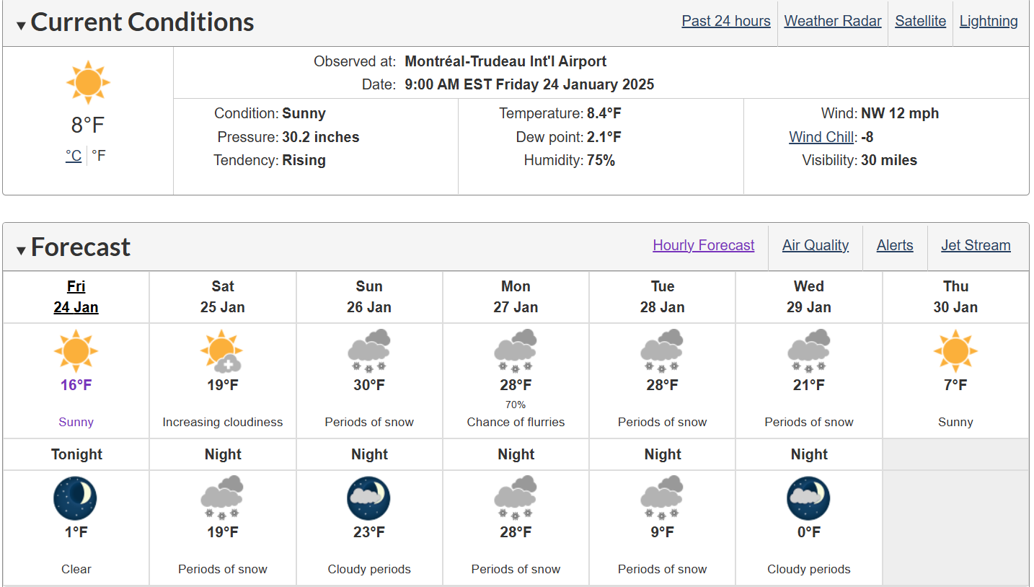Click Tuesday night's snow icon

(x=662, y=498)
